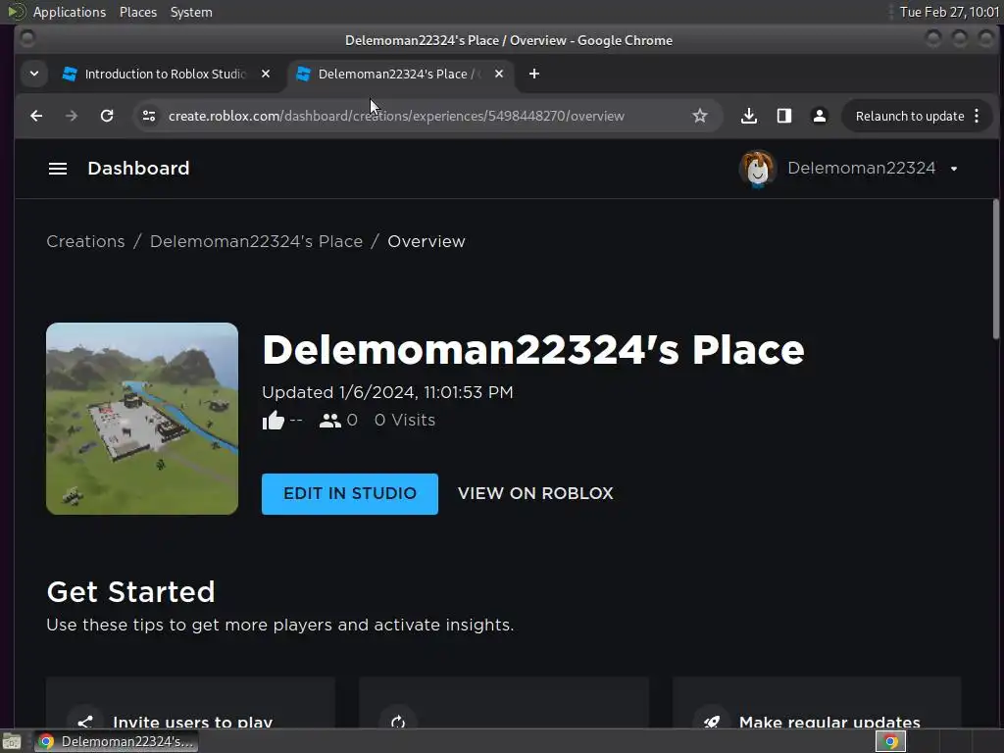Open Chrome downloads

click(x=748, y=116)
